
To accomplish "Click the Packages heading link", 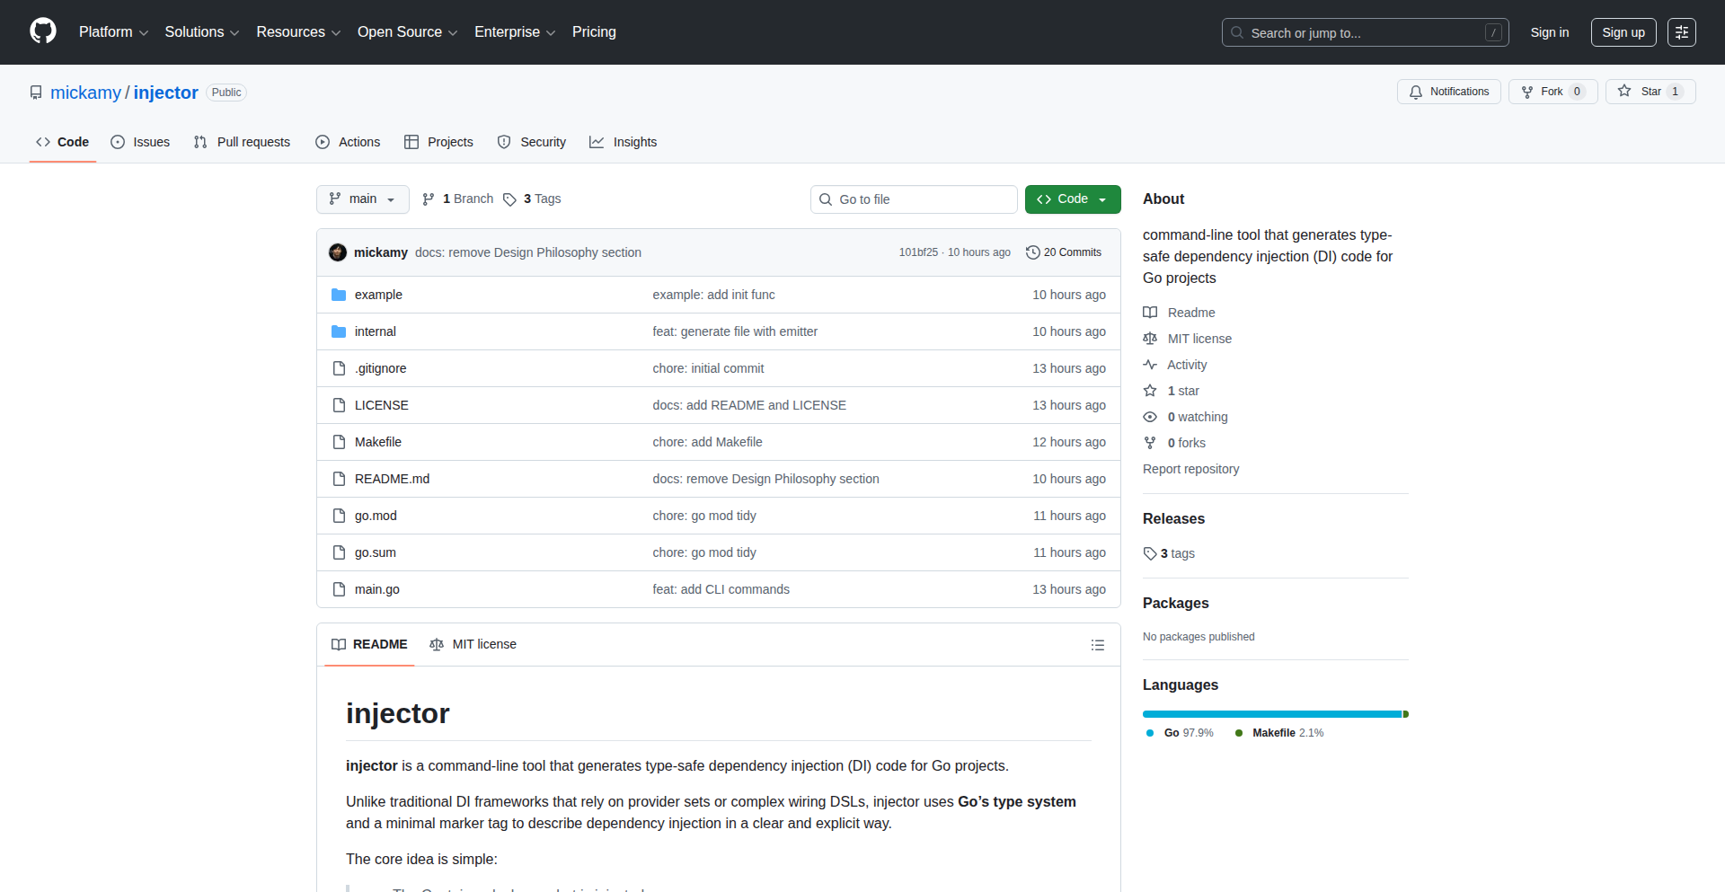I will tap(1175, 603).
